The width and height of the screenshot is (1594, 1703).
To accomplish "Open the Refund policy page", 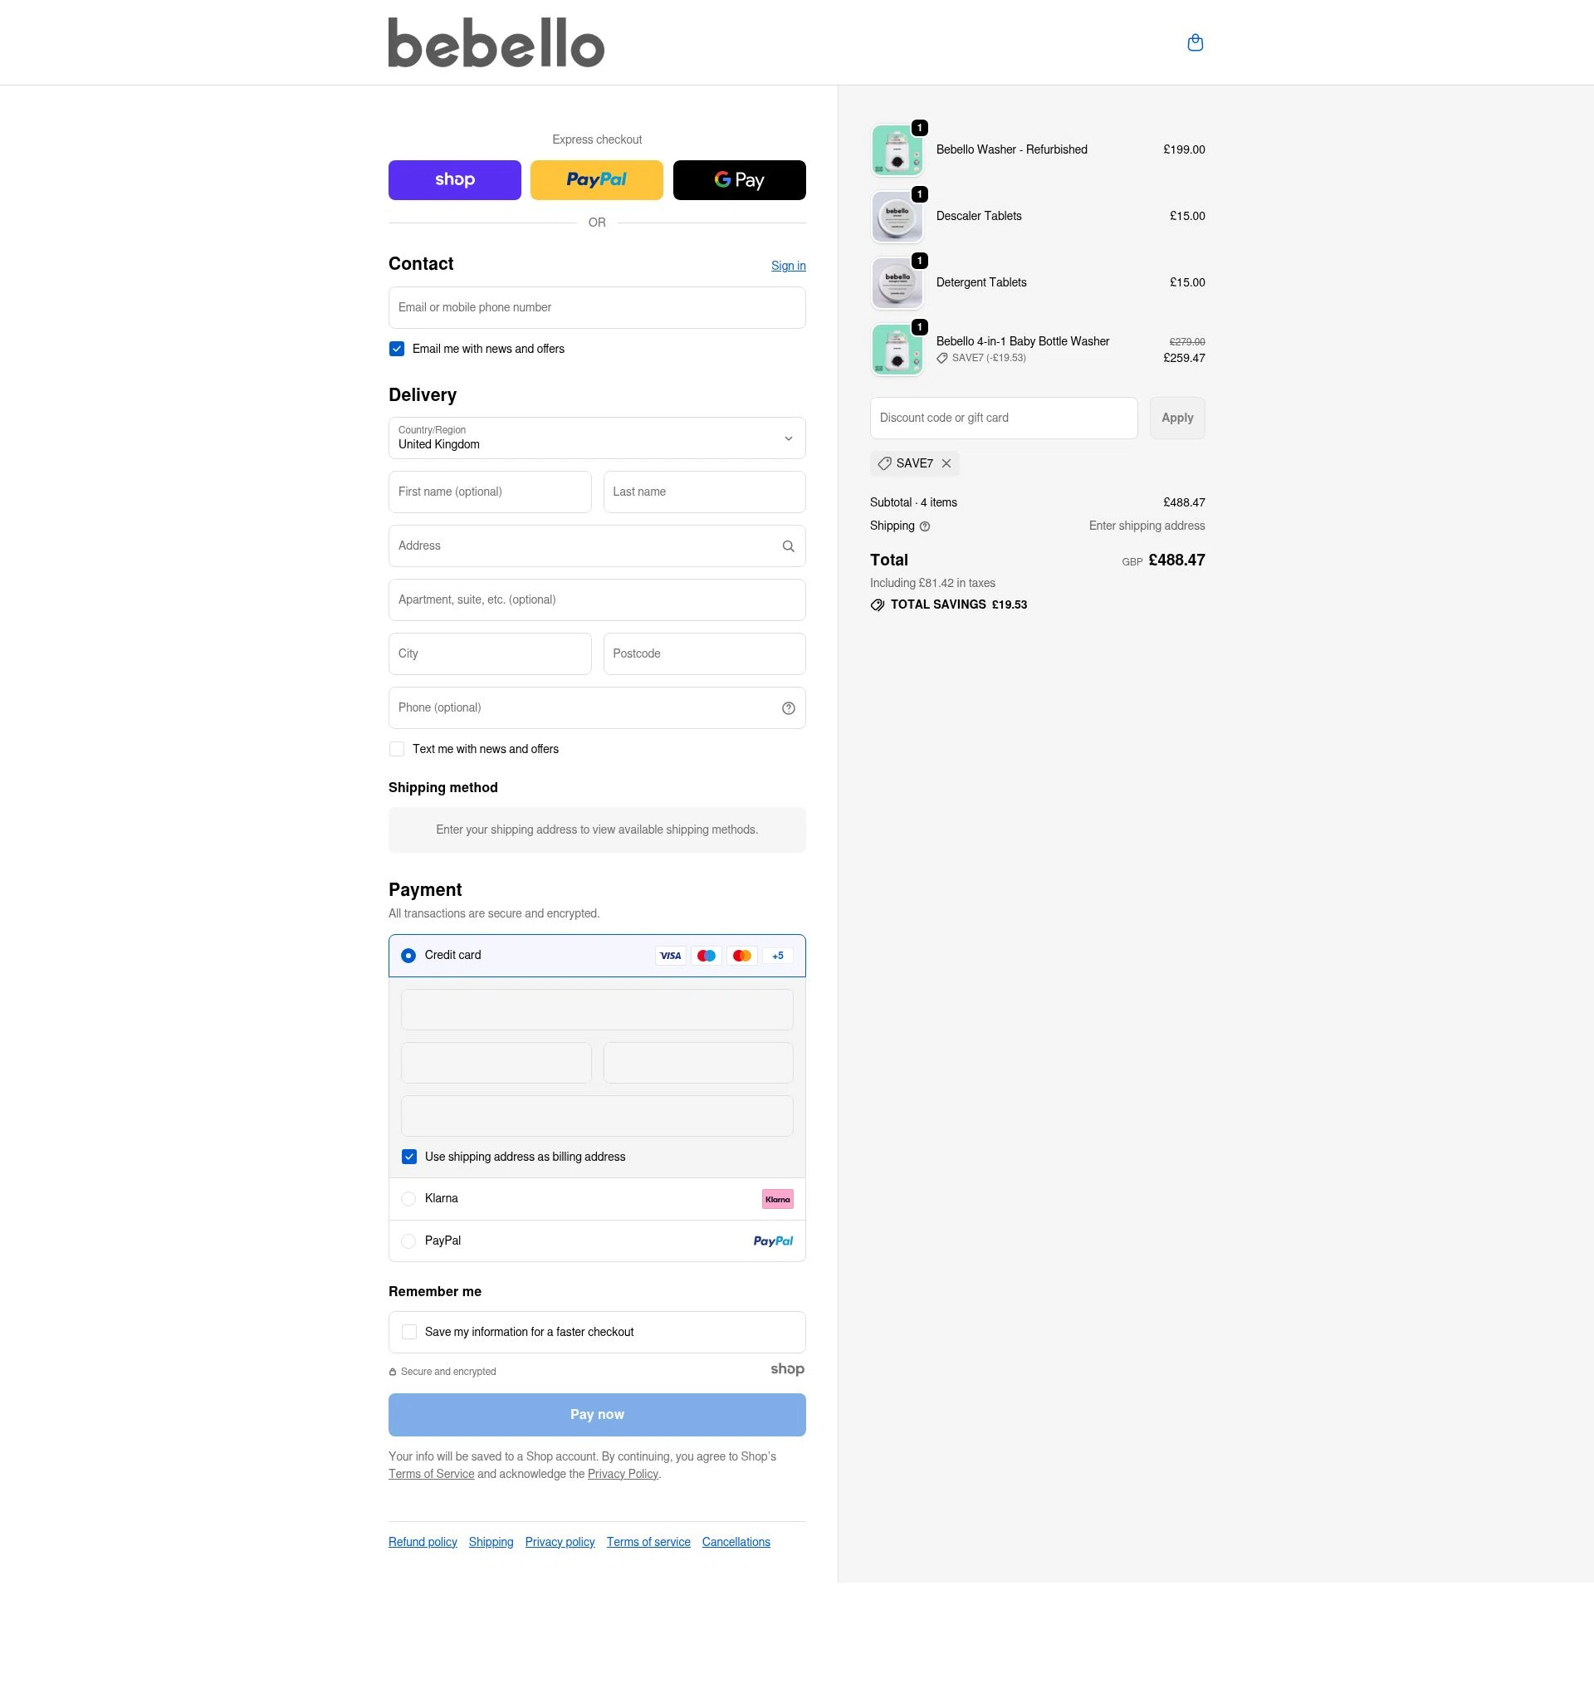I will click(x=423, y=1541).
